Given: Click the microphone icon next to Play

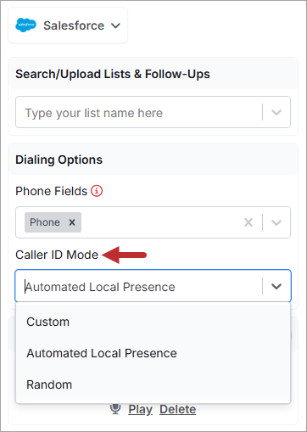Looking at the screenshot, I should pyautogui.click(x=115, y=409).
